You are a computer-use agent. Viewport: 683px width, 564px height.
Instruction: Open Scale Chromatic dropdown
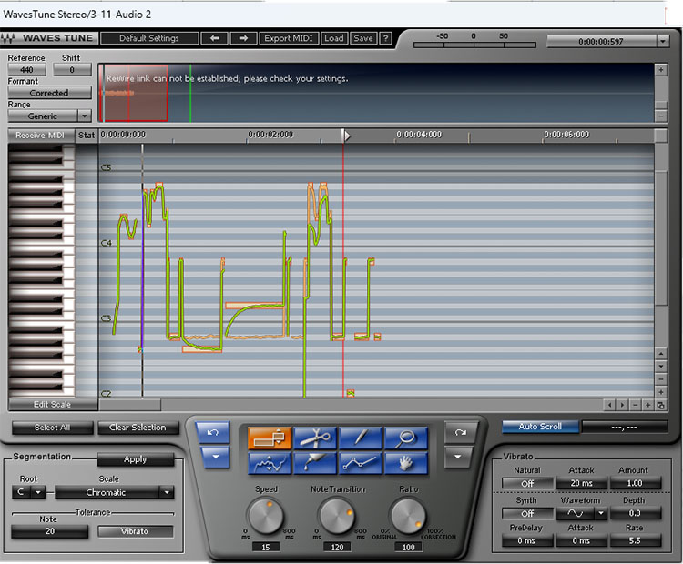tap(167, 493)
